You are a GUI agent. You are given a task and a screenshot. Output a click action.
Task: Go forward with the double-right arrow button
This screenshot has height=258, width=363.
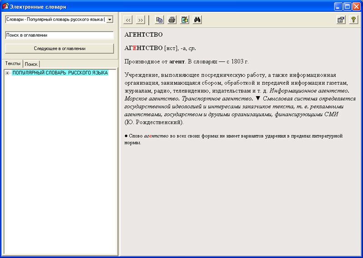[140, 20]
